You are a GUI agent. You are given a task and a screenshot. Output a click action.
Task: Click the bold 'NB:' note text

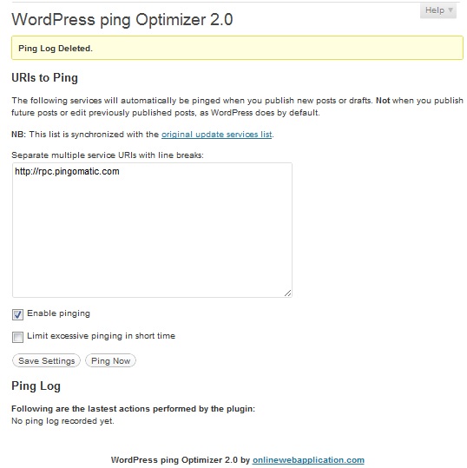(x=19, y=135)
